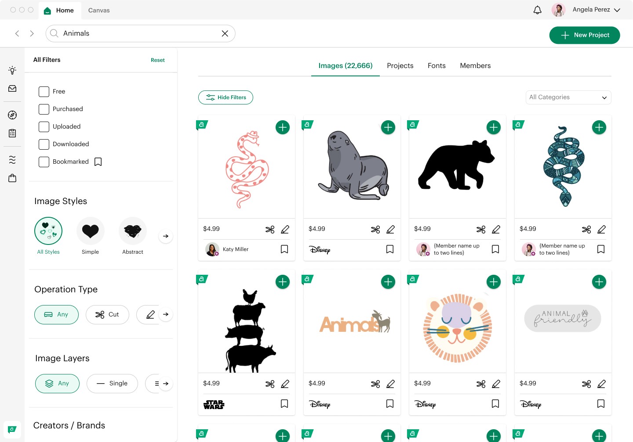Check the Uploaded filter
The width and height of the screenshot is (633, 442).
44,127
